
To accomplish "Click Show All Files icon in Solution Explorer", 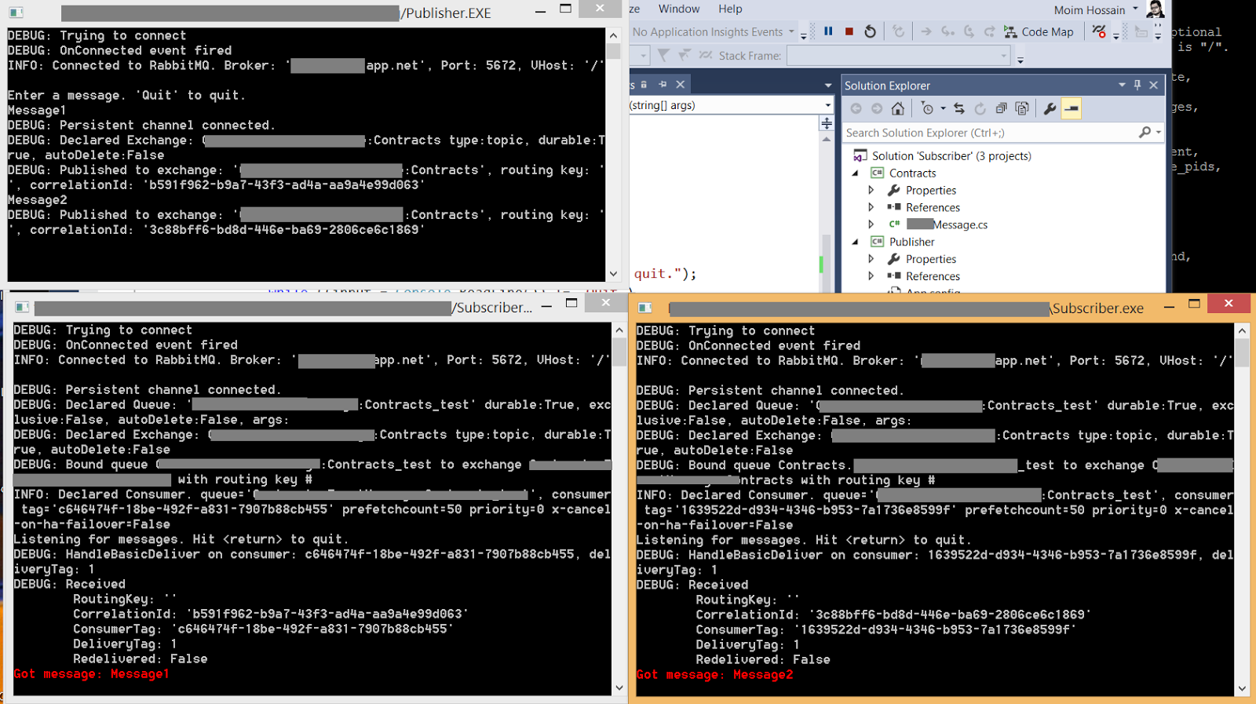I will (x=1021, y=109).
